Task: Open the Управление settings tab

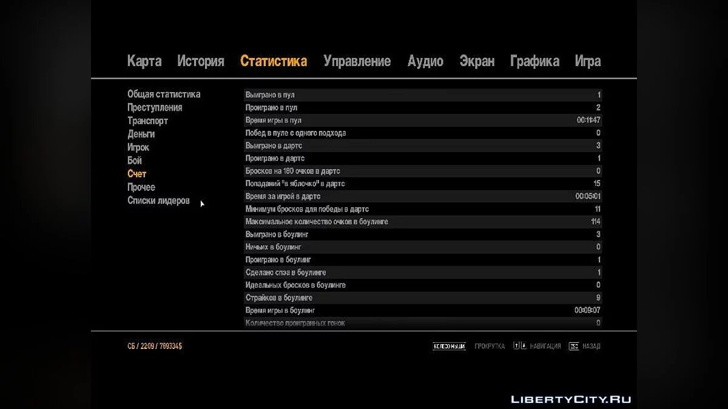Action: pyautogui.click(x=357, y=61)
